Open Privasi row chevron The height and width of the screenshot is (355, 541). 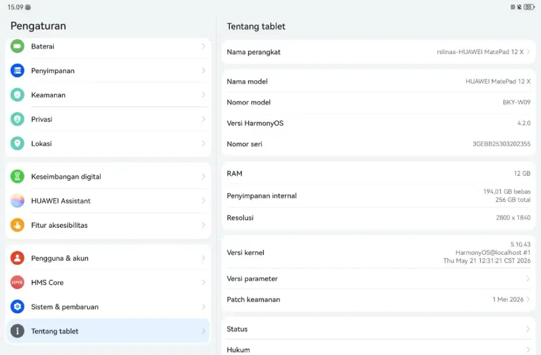click(203, 119)
